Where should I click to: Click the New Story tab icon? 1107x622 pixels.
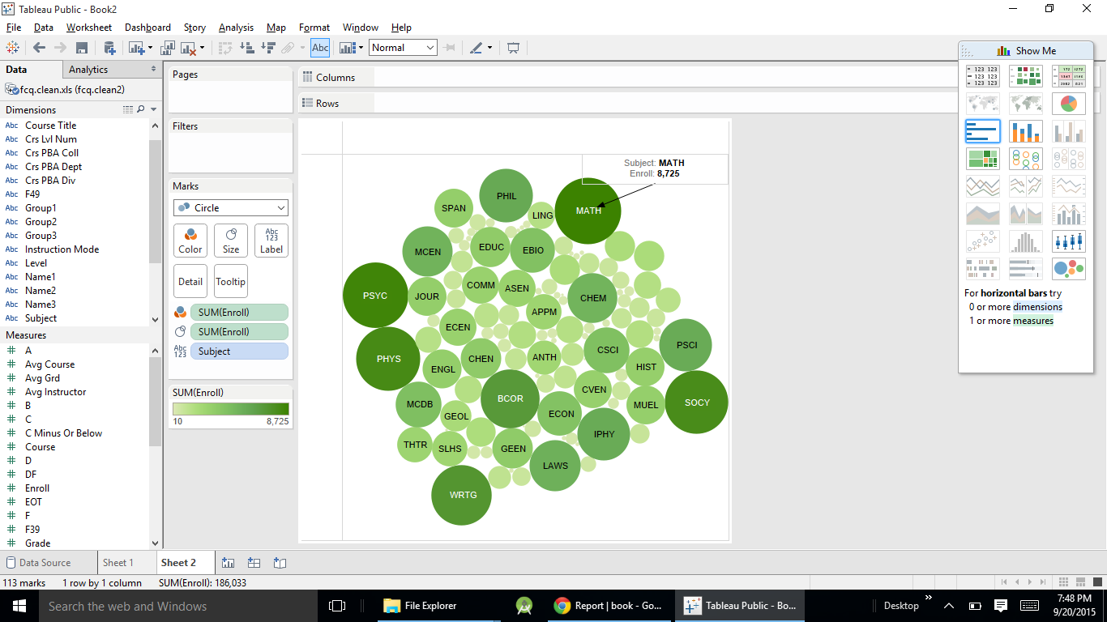coord(280,563)
